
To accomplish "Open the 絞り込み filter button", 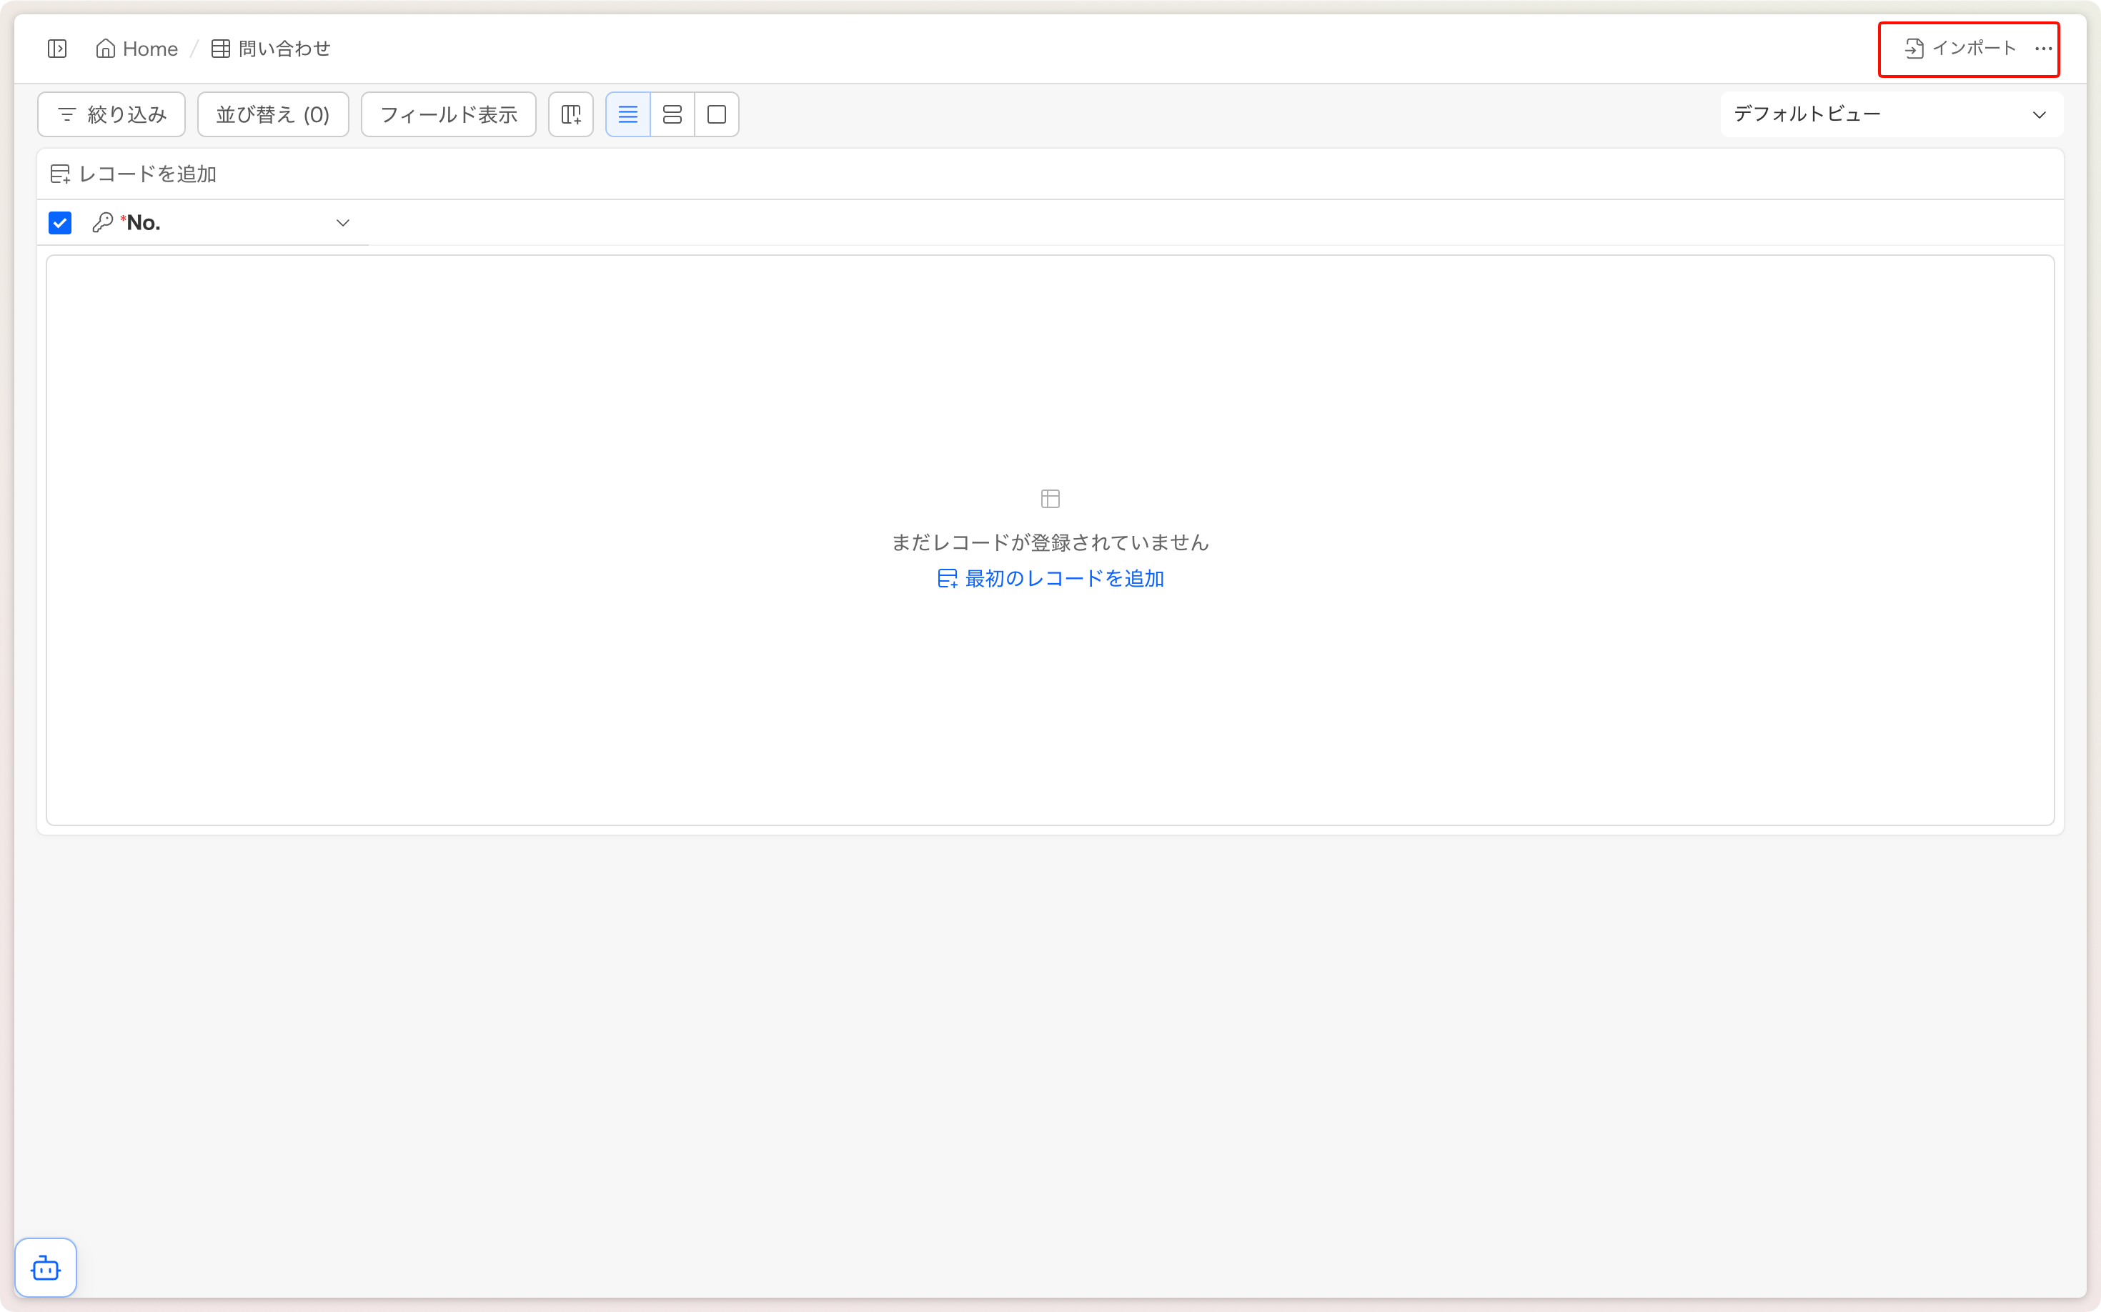I will [x=111, y=114].
